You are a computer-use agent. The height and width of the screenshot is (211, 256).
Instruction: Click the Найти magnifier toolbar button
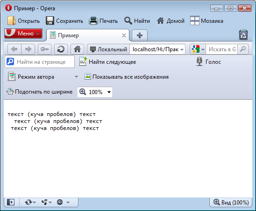(x=137, y=21)
